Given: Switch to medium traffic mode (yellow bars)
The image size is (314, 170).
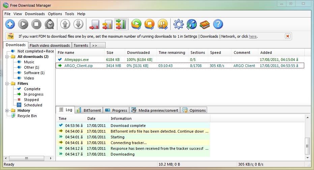Looking at the screenshot, I should click(107, 24).
